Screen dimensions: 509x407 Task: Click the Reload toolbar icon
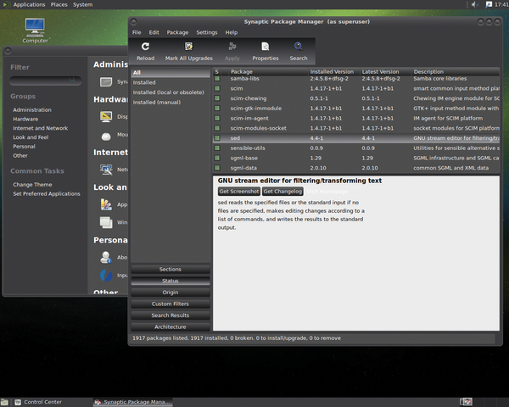[145, 47]
